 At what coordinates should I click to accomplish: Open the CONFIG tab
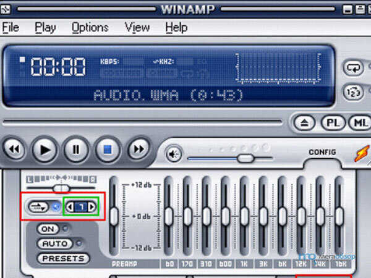point(322,152)
